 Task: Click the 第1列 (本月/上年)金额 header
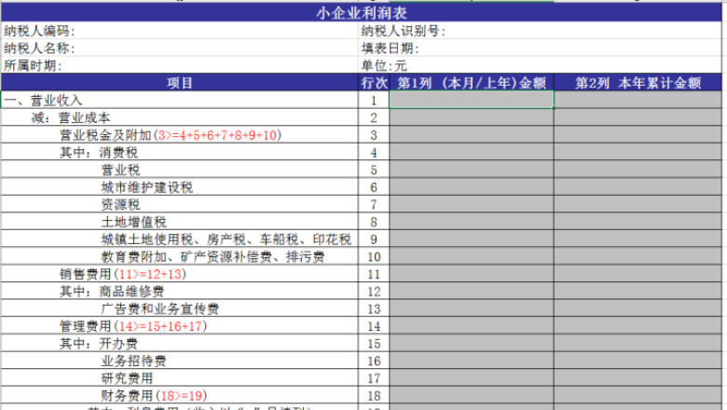pos(472,82)
